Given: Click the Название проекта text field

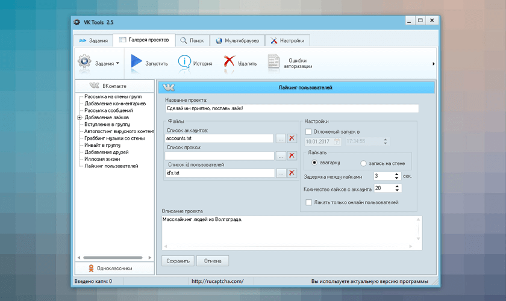Looking at the screenshot, I should click(x=292, y=108).
